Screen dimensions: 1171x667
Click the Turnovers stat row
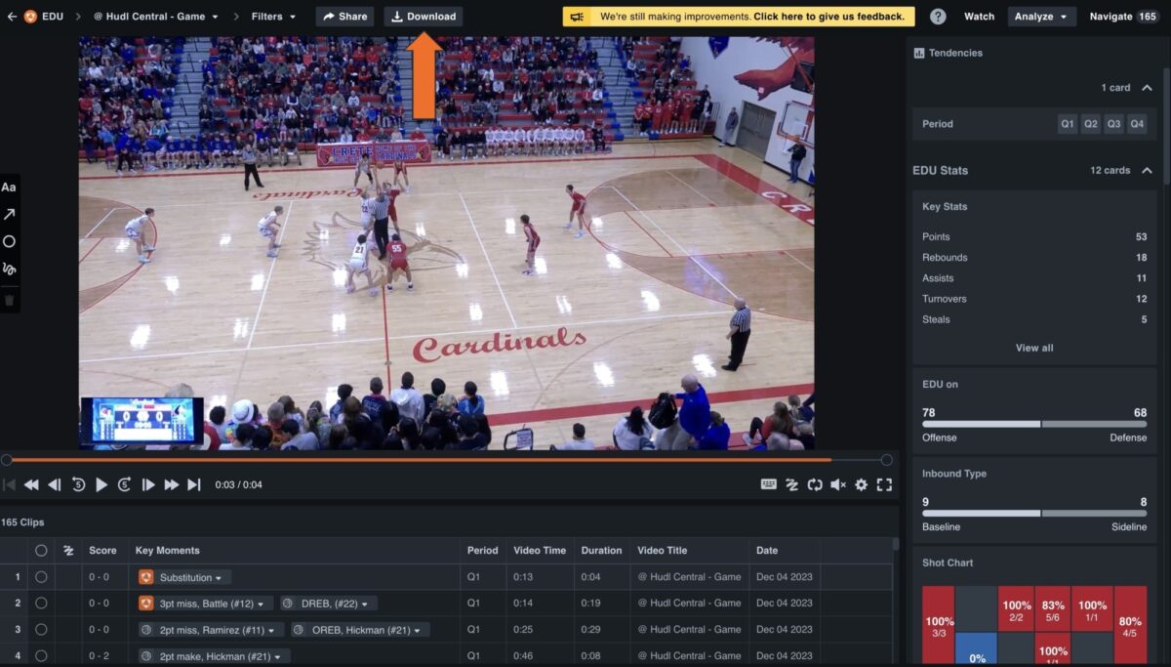[1034, 299]
